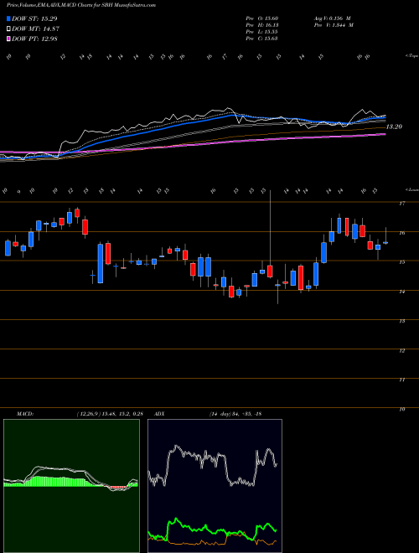Click the 14 price axis label
Screen dimensions: 419x553
tap(402, 292)
